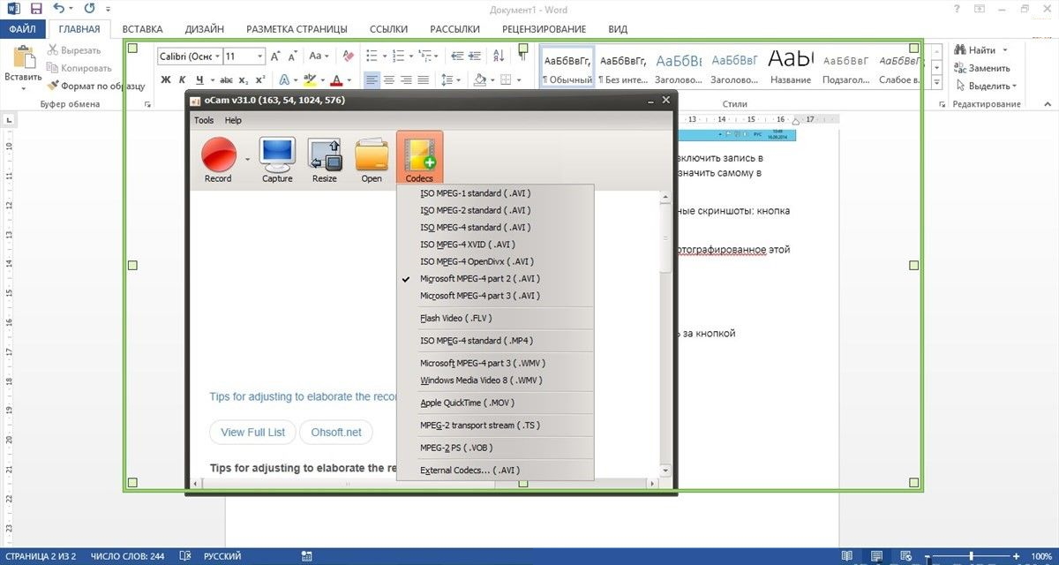Undo the last action in Word

pyautogui.click(x=58, y=8)
